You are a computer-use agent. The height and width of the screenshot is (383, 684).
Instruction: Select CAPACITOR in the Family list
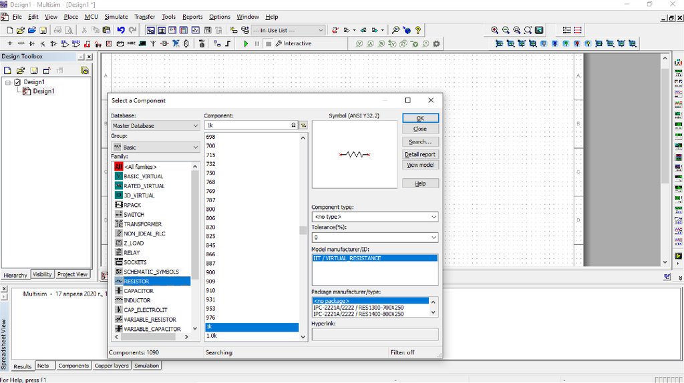[x=138, y=291]
